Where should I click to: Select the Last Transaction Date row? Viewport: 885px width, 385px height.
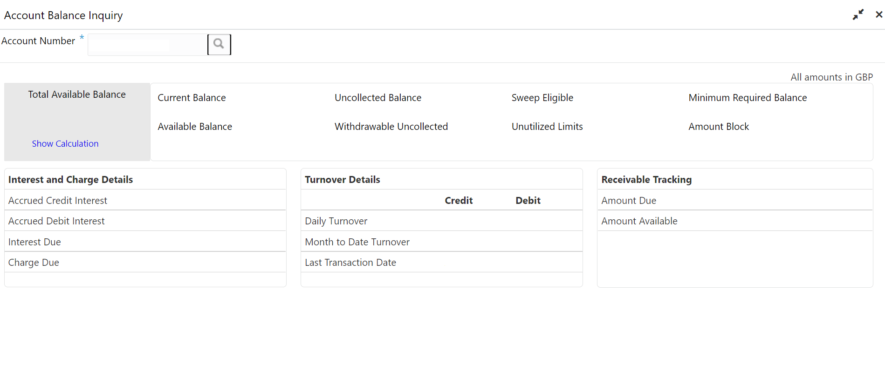coord(442,262)
